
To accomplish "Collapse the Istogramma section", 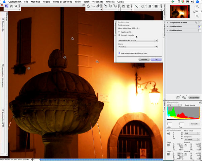I will click(x=167, y=102).
